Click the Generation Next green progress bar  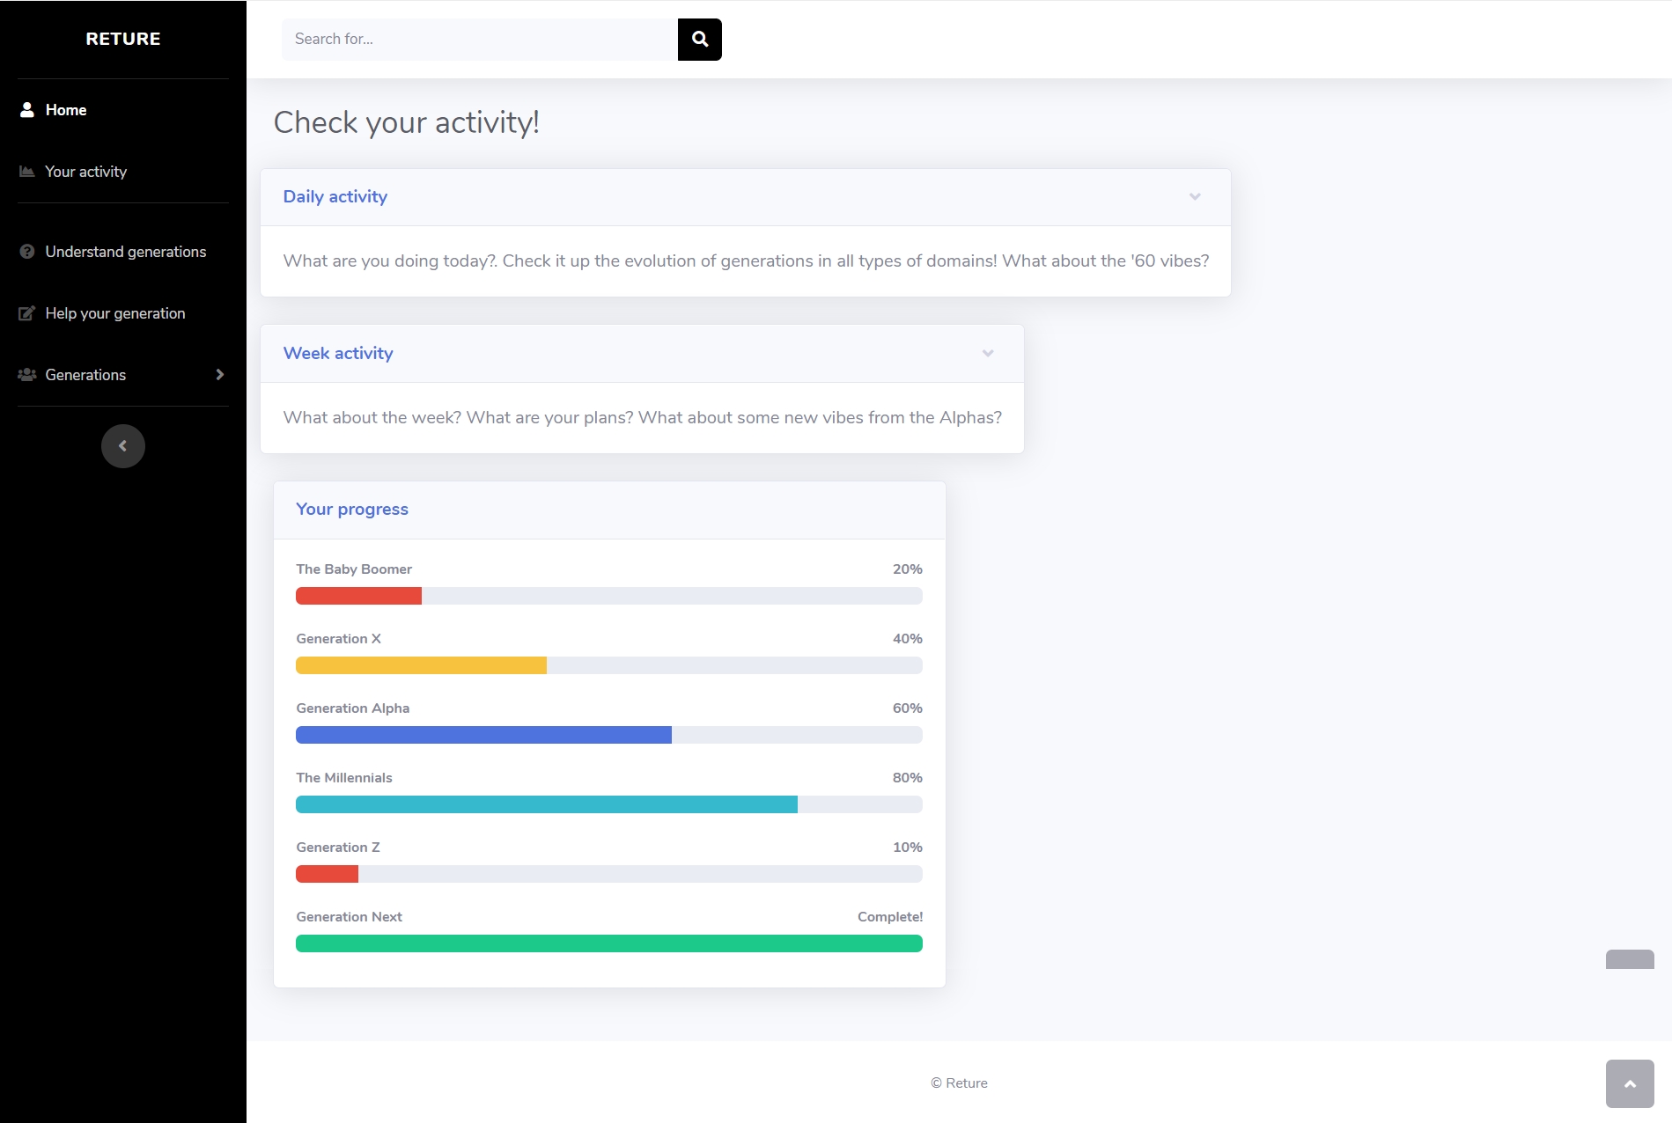click(x=608, y=943)
